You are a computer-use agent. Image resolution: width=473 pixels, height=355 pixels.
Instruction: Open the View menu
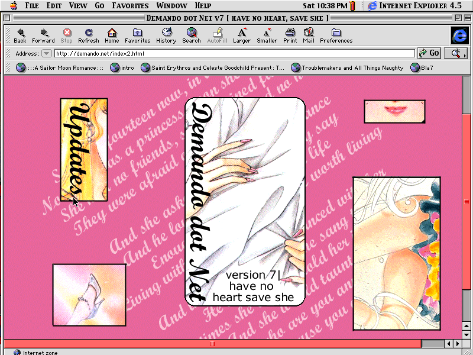[78, 5]
